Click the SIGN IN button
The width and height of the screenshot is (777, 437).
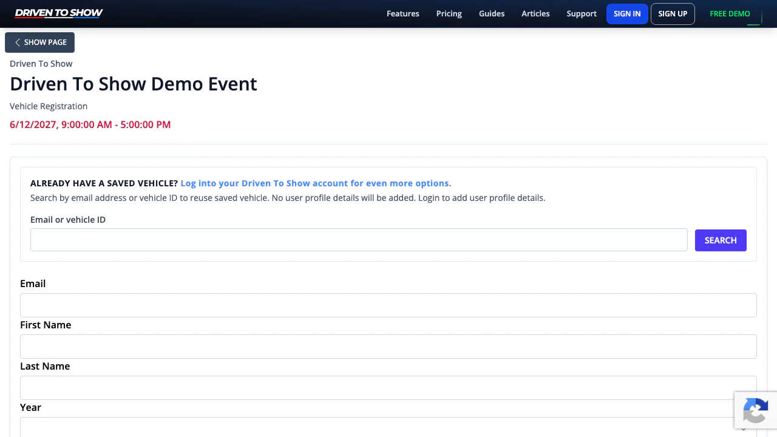[627, 13]
